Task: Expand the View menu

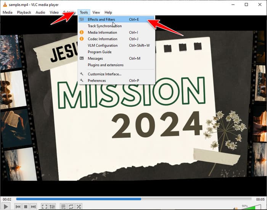Action: tap(96, 13)
